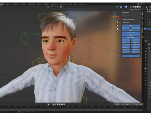Select rendered viewport shading
Viewport: 151px width, 113px height.
click(140, 7)
